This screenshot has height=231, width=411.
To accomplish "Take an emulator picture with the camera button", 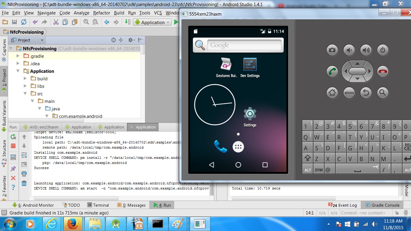I will [x=332, y=50].
